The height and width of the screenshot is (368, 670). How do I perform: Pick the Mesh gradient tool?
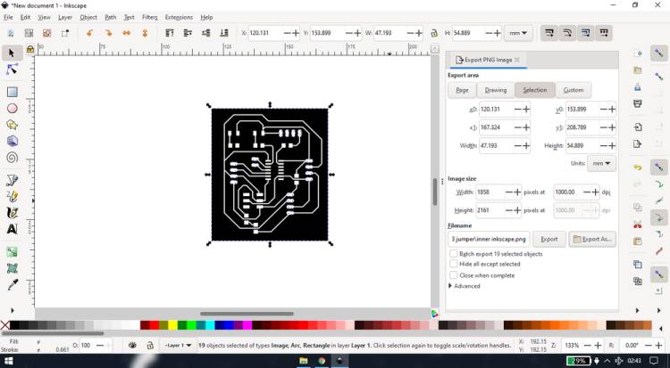click(12, 268)
